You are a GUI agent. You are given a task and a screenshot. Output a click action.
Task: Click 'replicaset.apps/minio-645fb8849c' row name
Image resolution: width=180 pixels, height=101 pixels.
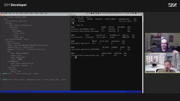click(x=85, y=49)
